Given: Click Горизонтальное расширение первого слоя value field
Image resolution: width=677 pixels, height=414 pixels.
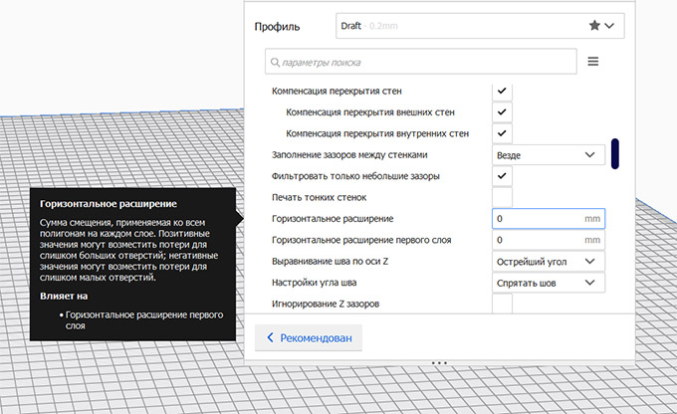Looking at the screenshot, I should coord(549,240).
